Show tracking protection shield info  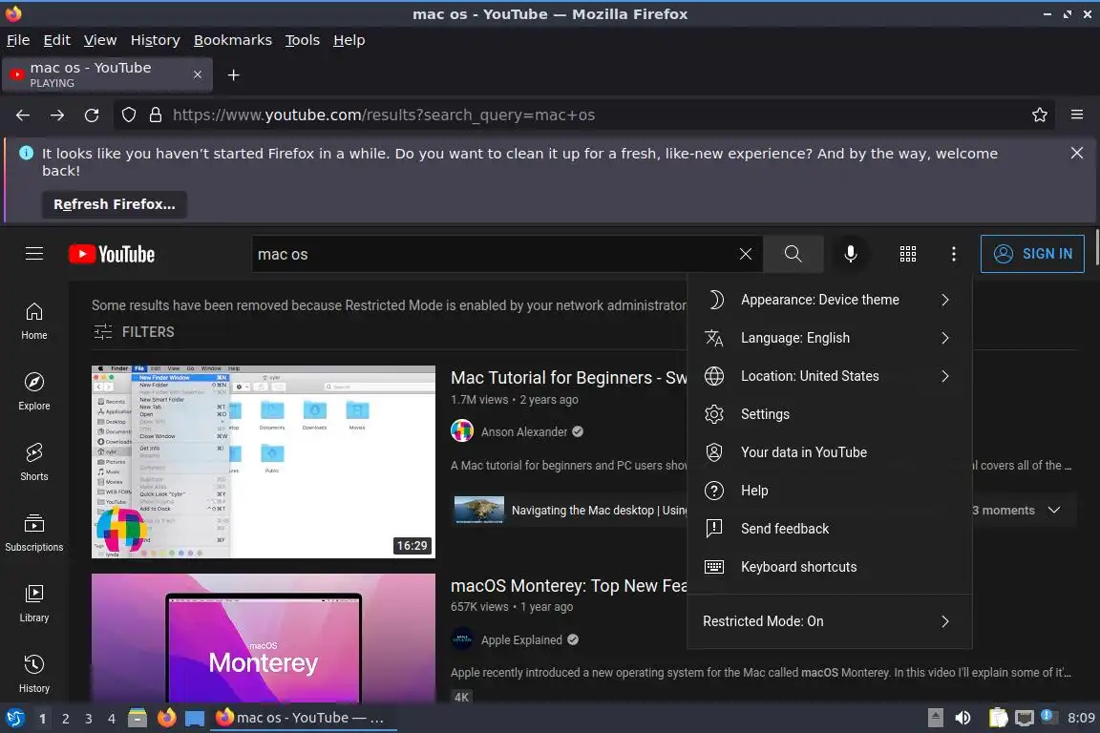click(129, 115)
